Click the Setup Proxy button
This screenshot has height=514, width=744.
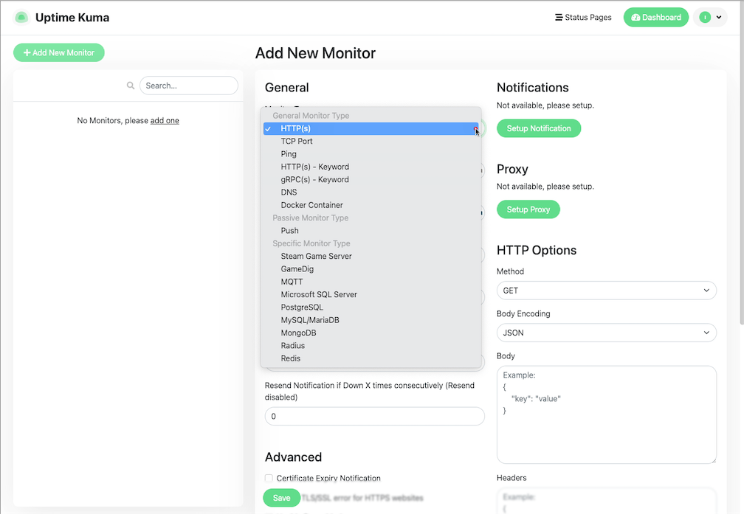pyautogui.click(x=528, y=209)
